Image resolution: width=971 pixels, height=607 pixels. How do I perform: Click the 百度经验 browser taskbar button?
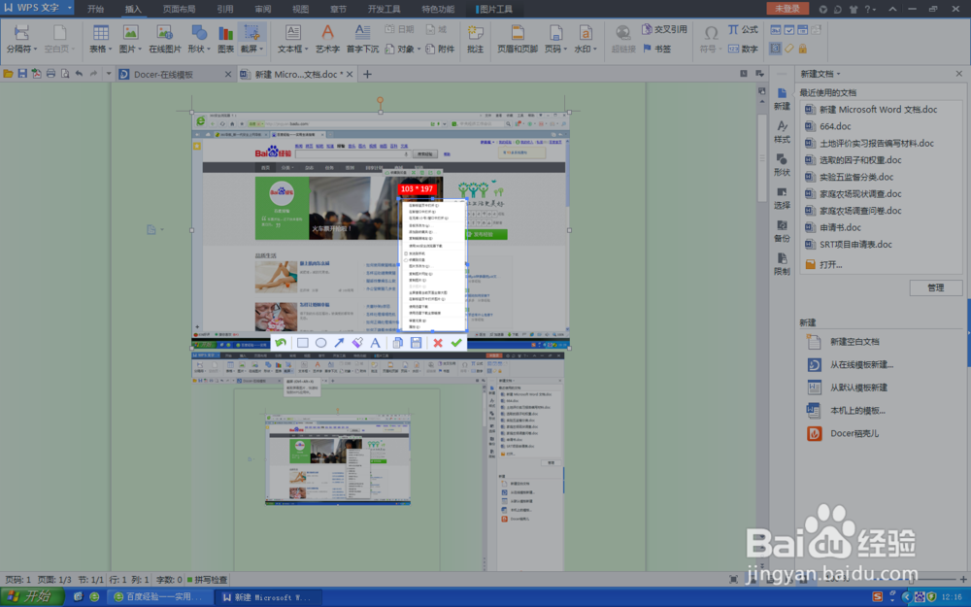pos(158,597)
